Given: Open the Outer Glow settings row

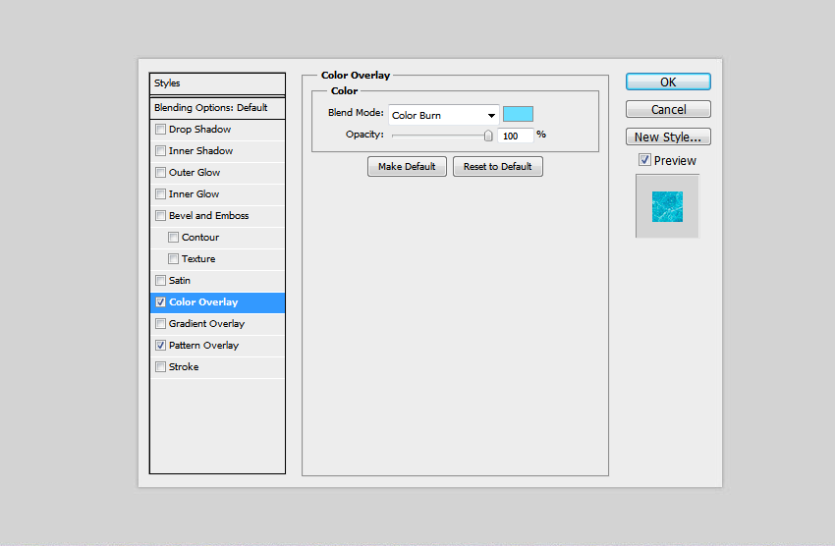Looking at the screenshot, I should 217,173.
